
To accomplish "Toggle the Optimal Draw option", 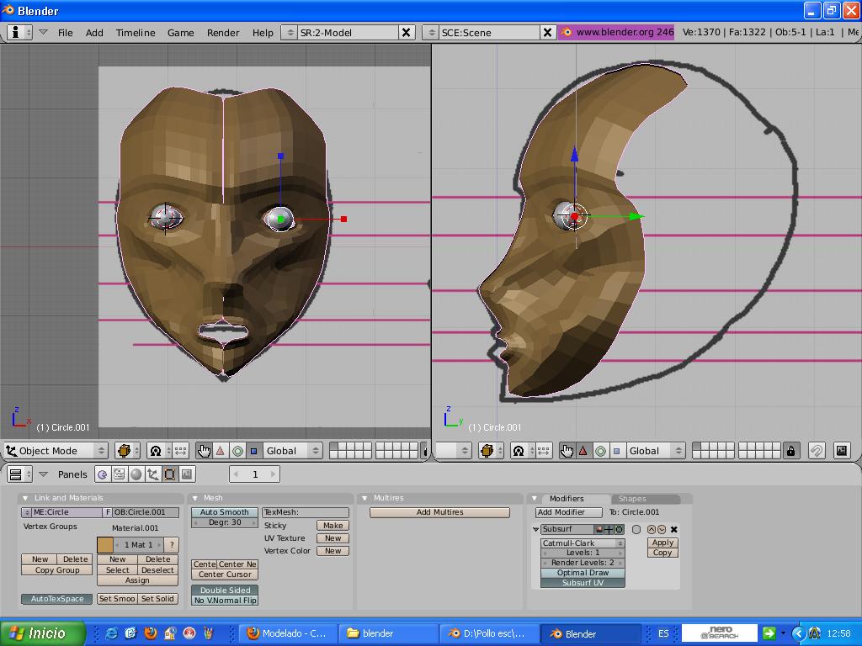I will point(583,573).
